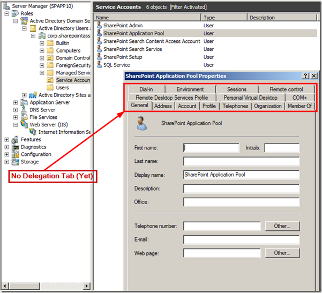This screenshot has width=322, height=293.
Task: Expand the Features tree node
Action: (7, 140)
